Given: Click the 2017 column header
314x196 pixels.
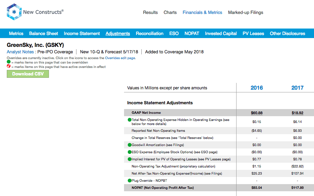Looking at the screenshot, I should (x=297, y=88).
